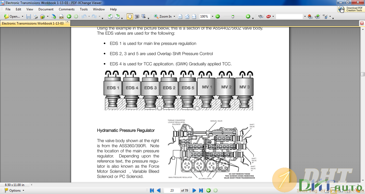Click the Zoom In magnifier tool
This screenshot has width=365, height=194.
[x=163, y=17]
